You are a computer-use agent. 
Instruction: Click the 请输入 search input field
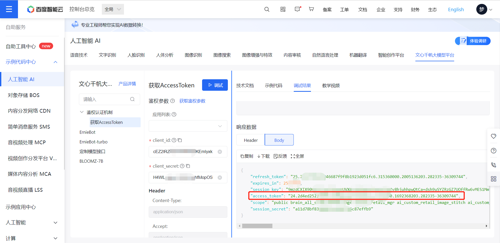tap(109, 99)
